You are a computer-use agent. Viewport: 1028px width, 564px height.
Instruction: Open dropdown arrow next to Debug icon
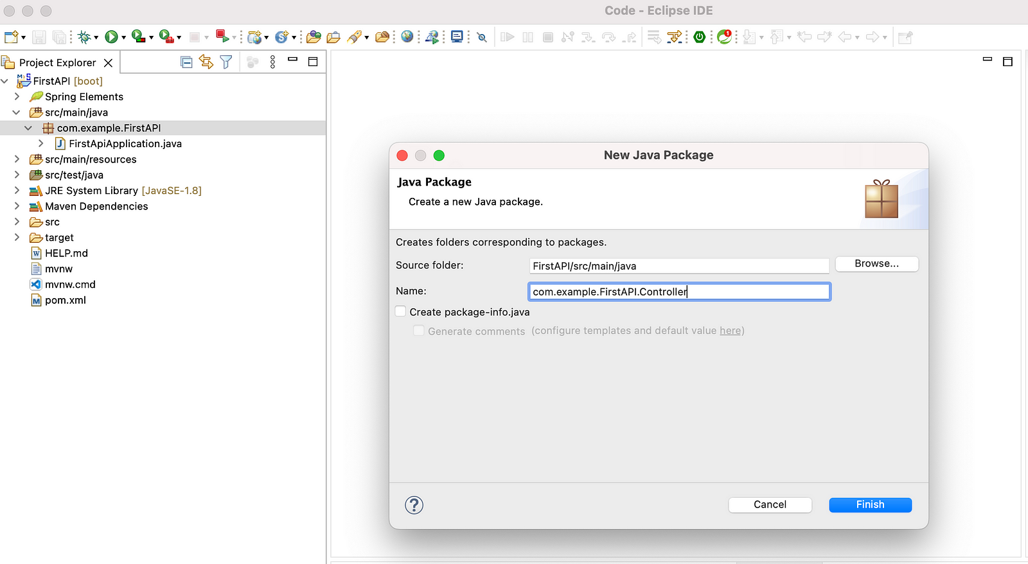click(x=96, y=38)
